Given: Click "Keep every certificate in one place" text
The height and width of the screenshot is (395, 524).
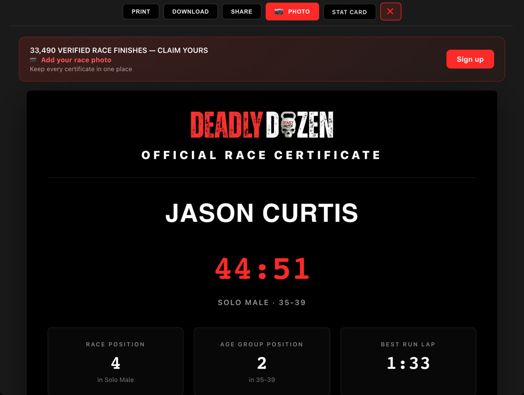Looking at the screenshot, I should (x=81, y=69).
